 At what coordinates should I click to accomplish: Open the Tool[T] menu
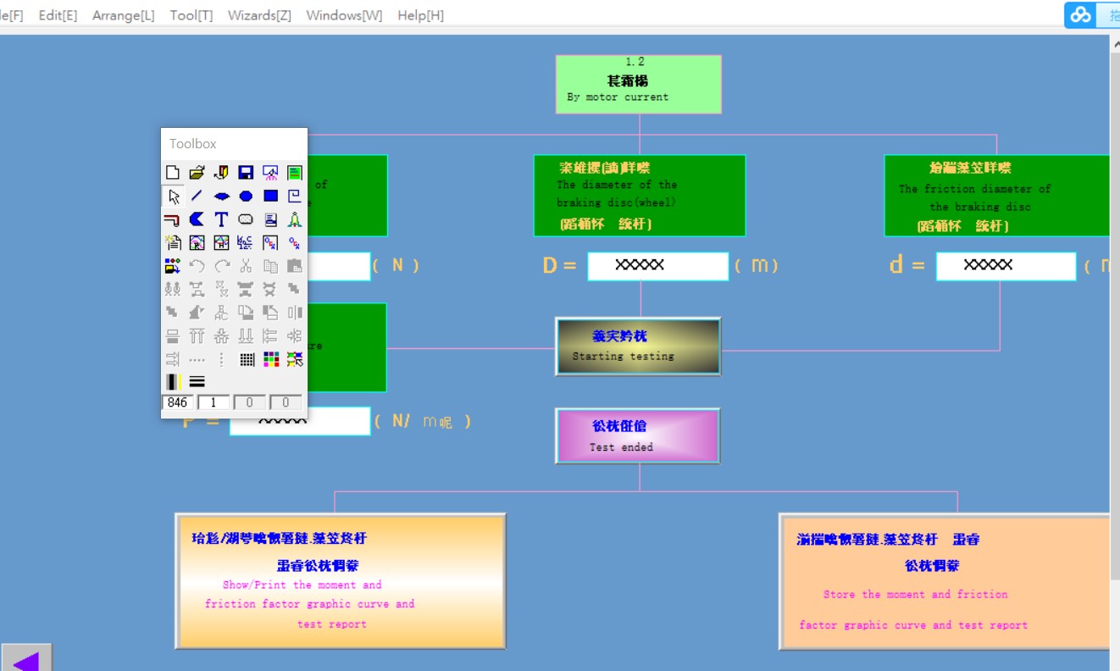pyautogui.click(x=191, y=15)
